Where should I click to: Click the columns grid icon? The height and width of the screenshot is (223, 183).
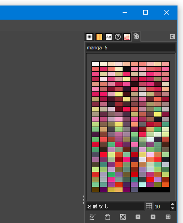[x=149, y=206]
